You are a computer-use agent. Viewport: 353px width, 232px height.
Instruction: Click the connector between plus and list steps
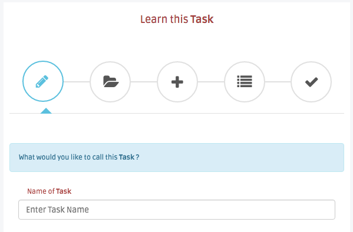[x=211, y=82]
